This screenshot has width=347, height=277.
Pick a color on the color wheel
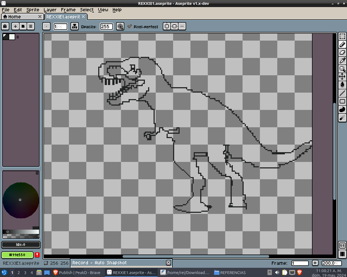point(21,200)
